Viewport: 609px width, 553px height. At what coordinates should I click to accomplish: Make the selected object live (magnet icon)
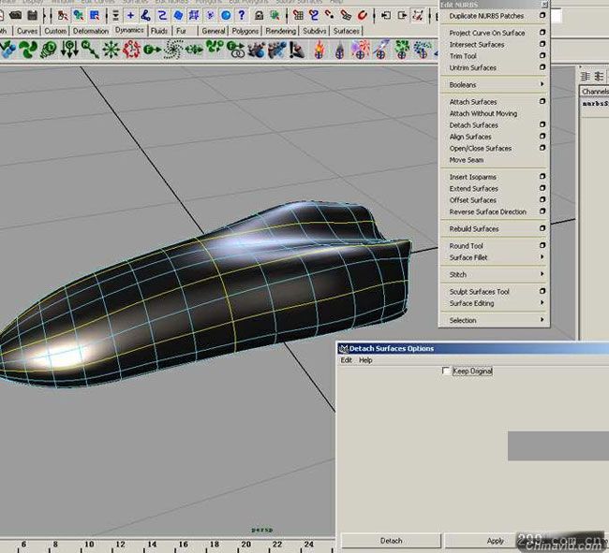(x=362, y=16)
